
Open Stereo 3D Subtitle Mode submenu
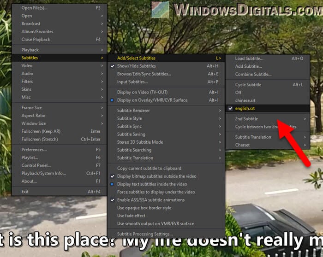pyautogui.click(x=166, y=142)
